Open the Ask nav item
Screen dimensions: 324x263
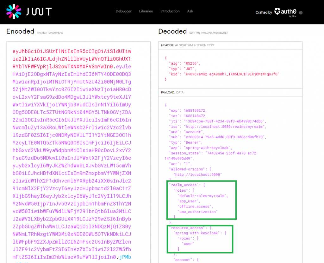190,11
